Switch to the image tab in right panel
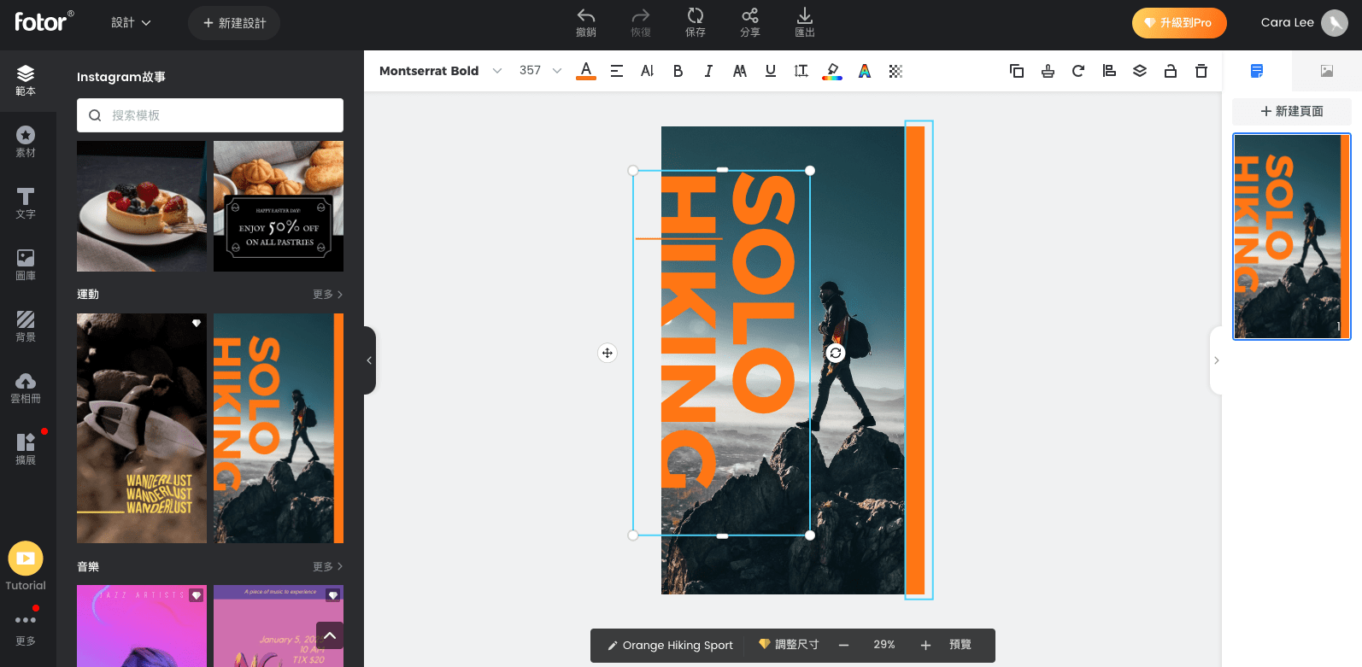1362x667 pixels. (x=1327, y=71)
